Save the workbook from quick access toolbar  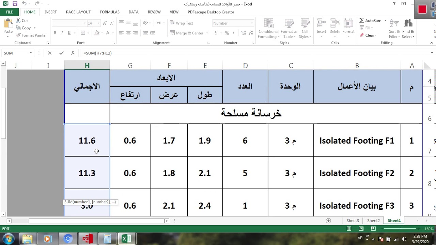tap(15, 4)
